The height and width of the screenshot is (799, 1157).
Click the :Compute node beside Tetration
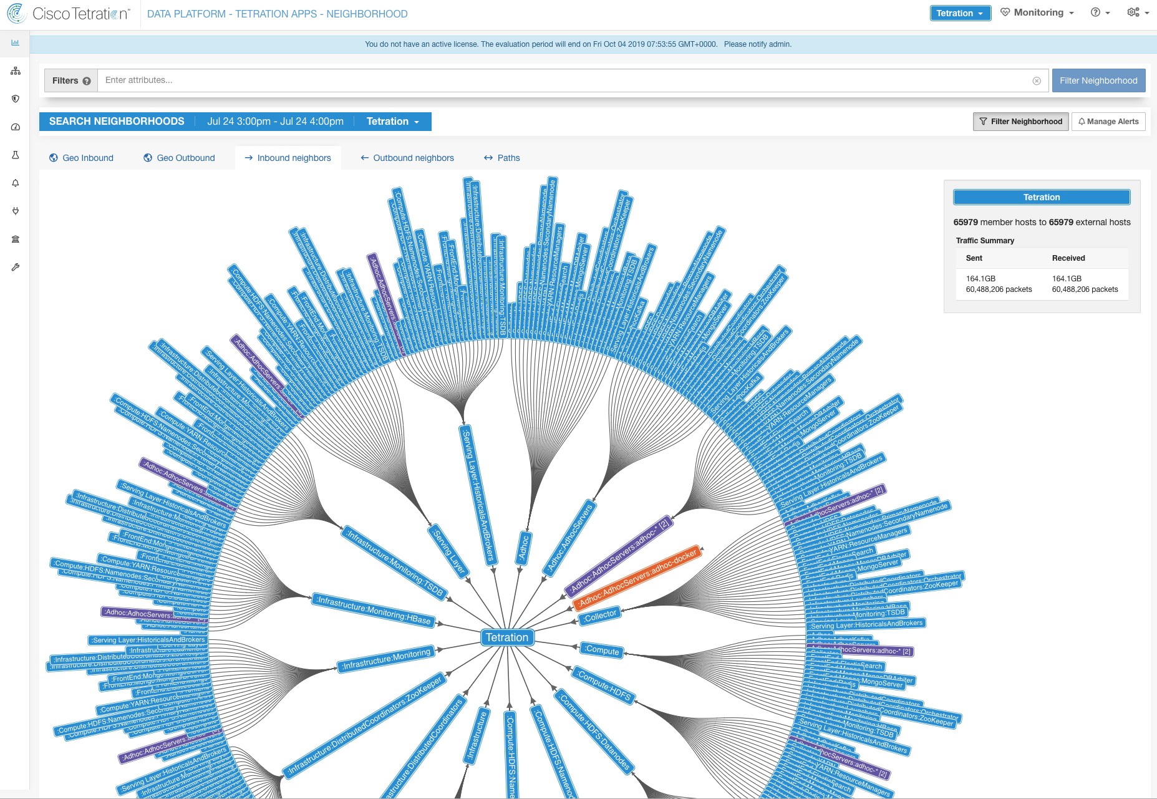[x=603, y=650]
